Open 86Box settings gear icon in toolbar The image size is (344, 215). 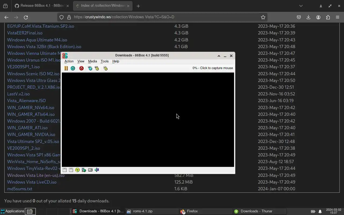[105, 68]
